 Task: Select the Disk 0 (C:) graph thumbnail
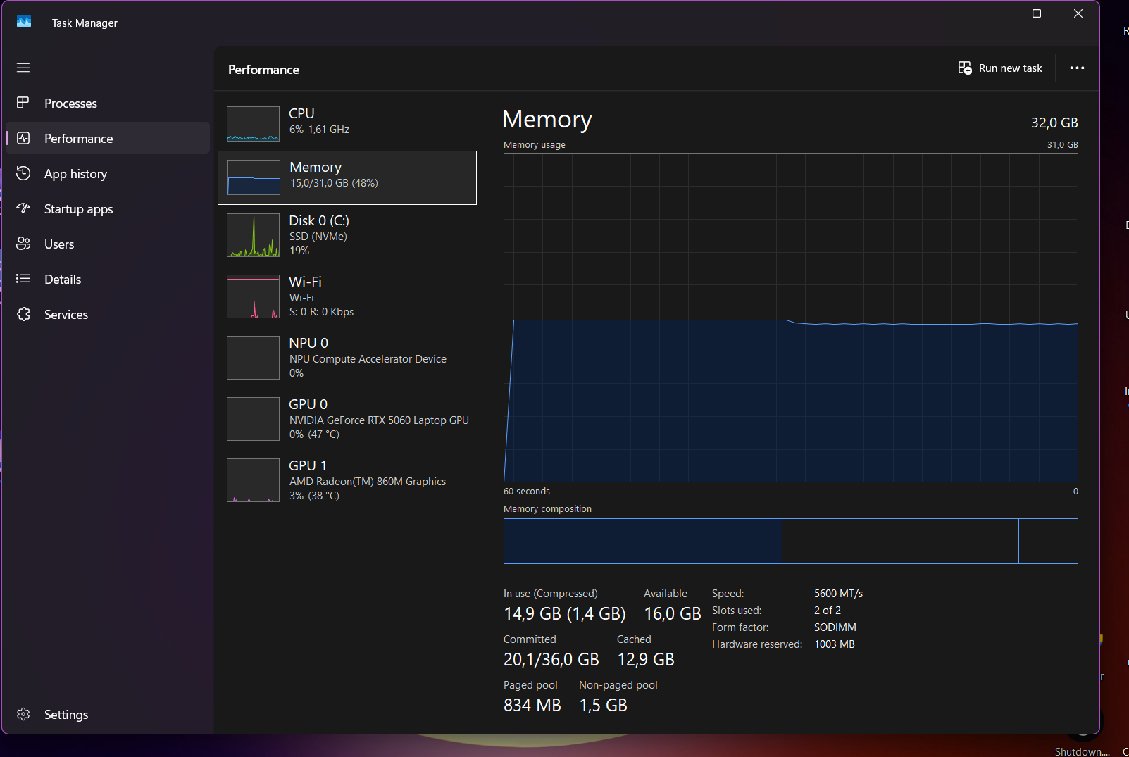click(x=253, y=235)
